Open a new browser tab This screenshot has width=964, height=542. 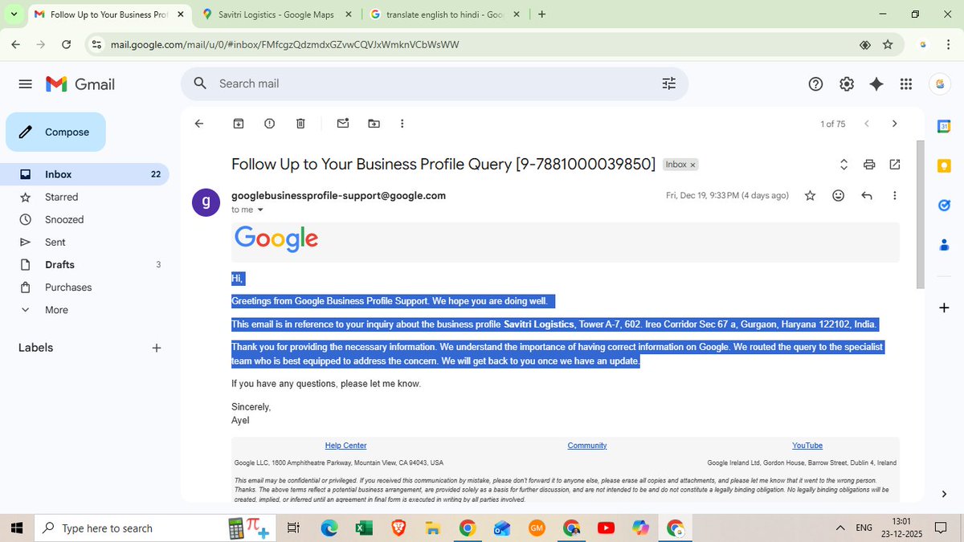click(542, 14)
